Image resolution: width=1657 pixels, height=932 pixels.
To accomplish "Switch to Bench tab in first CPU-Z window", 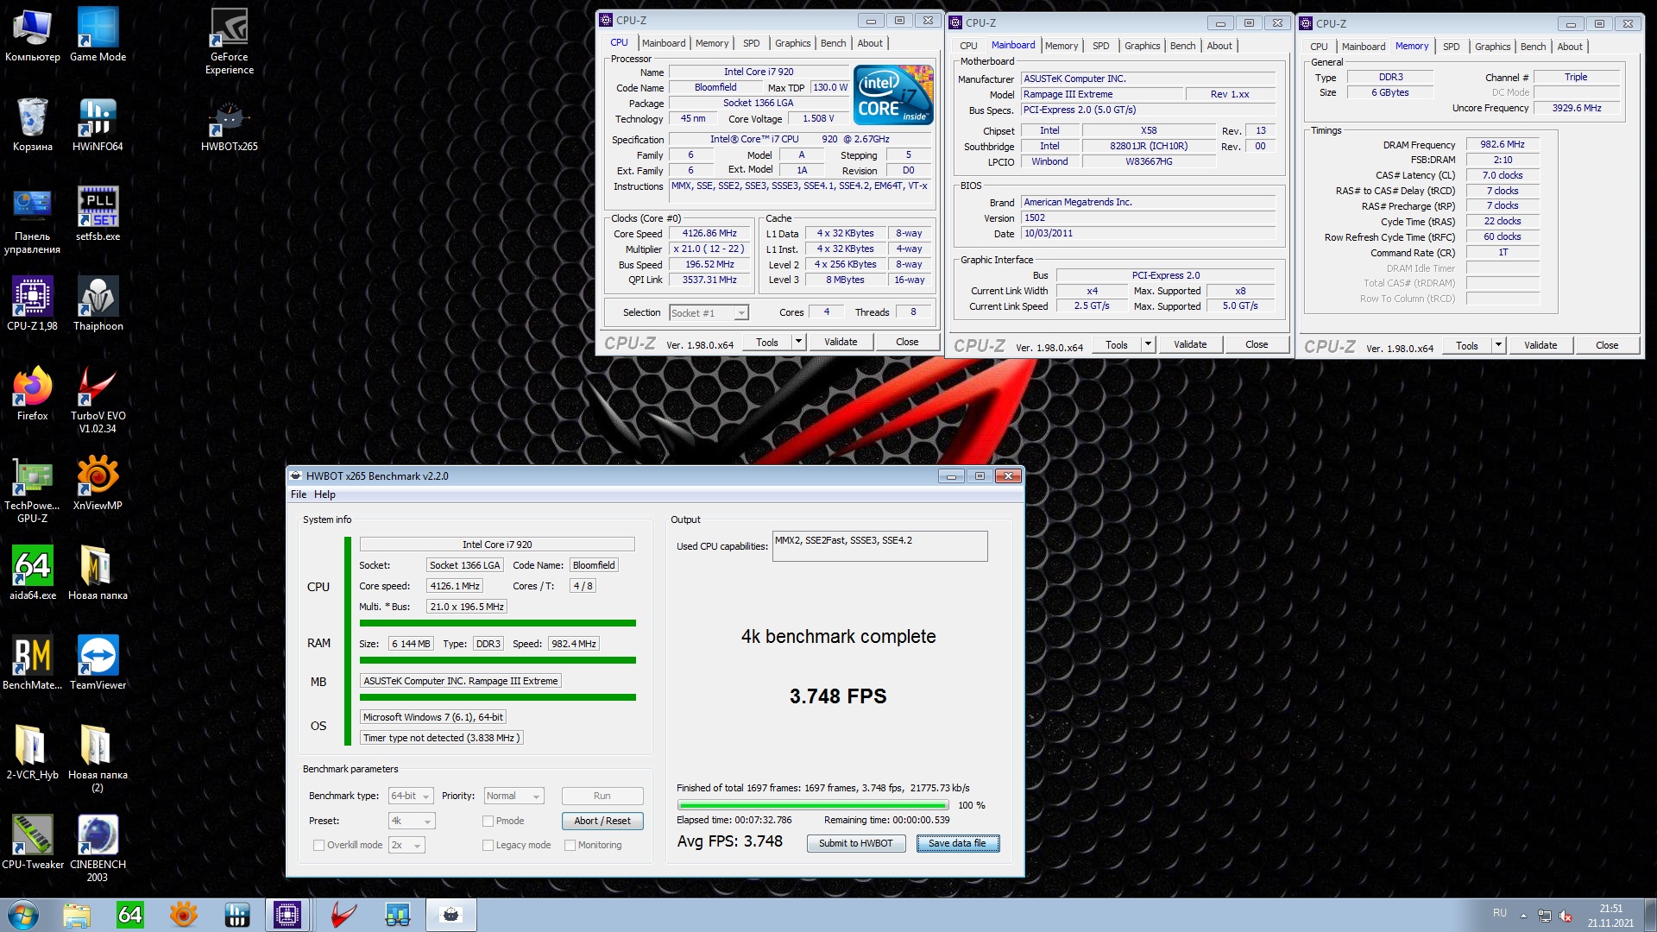I will coord(833,43).
